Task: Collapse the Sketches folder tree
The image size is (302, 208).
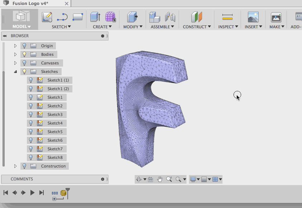Action: (x=15, y=72)
